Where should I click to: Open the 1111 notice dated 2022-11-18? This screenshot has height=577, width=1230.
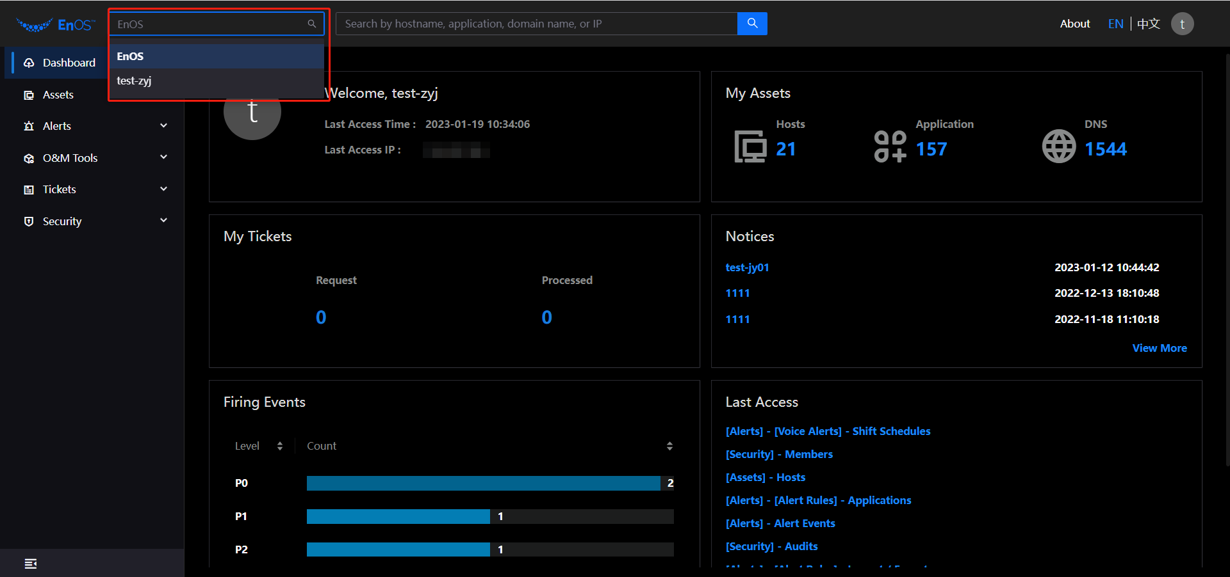pyautogui.click(x=737, y=319)
